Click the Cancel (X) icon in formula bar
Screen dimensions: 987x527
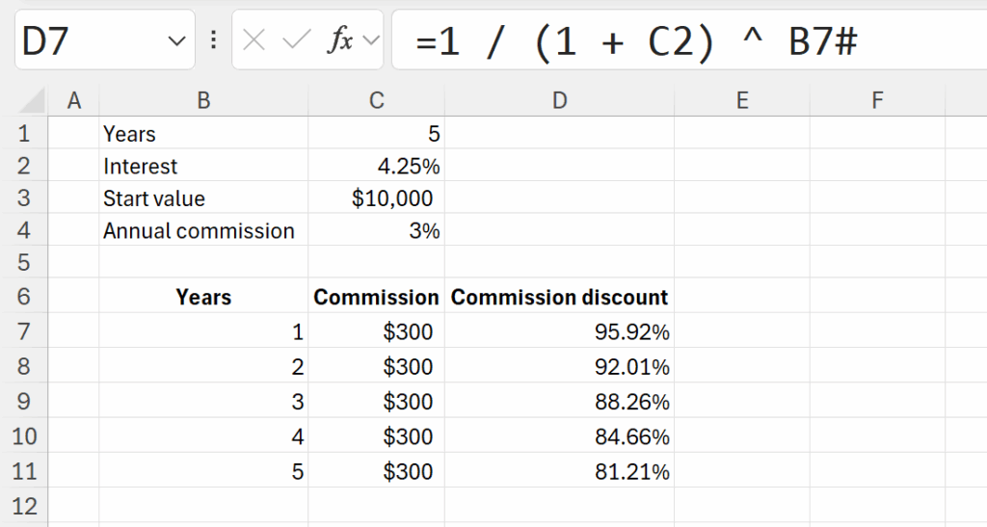pyautogui.click(x=254, y=40)
